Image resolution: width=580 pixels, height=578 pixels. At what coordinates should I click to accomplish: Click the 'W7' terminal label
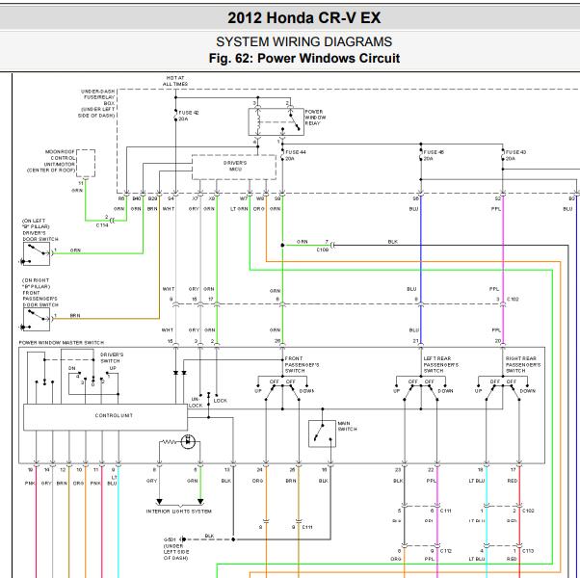(244, 198)
